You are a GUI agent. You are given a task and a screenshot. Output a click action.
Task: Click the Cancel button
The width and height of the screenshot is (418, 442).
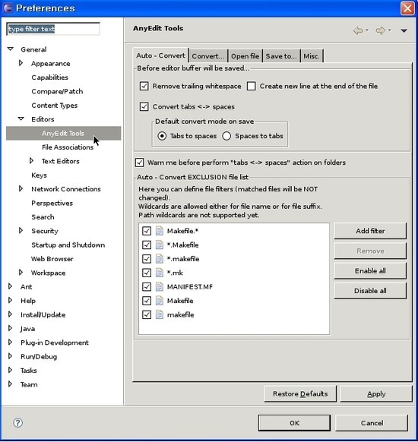(x=372, y=423)
